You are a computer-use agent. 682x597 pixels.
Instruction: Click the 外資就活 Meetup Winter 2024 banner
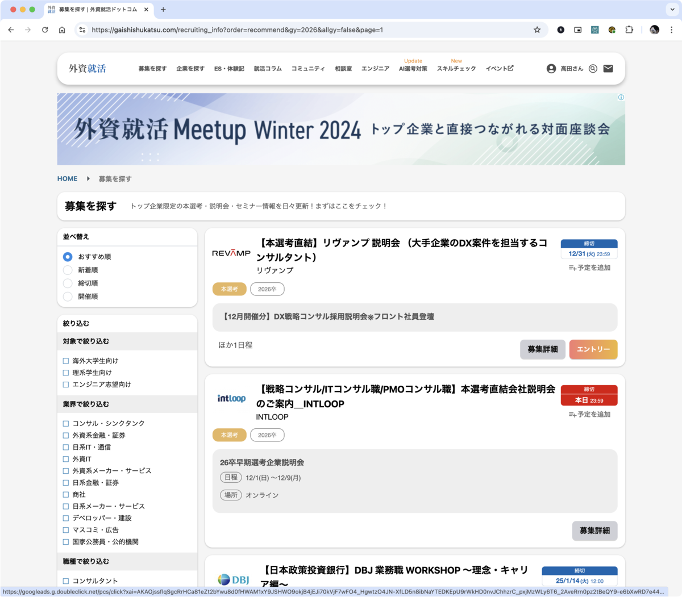coord(341,129)
